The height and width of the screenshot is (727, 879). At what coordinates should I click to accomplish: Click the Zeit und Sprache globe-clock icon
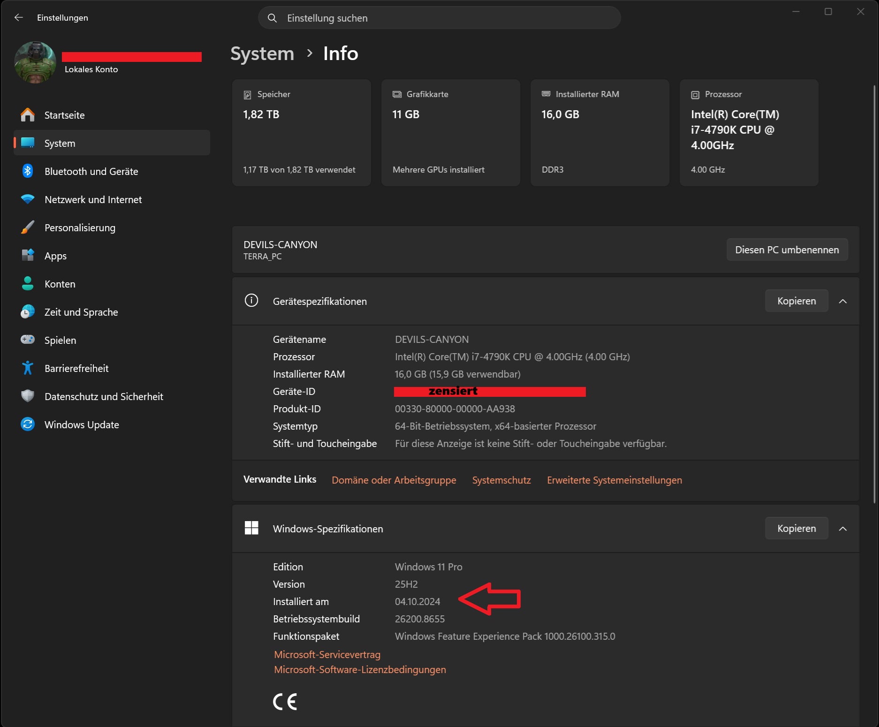click(x=28, y=312)
